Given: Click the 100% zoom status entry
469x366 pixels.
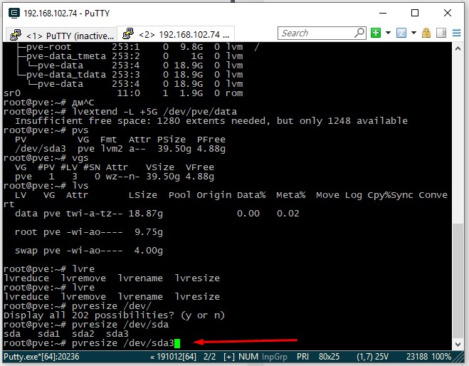Looking at the screenshot, I should pyautogui.click(x=441, y=357).
